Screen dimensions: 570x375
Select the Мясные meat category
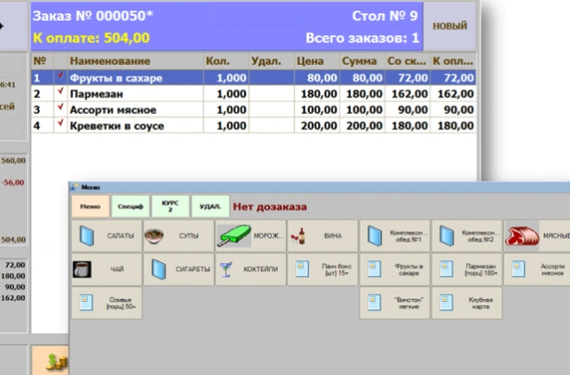539,236
